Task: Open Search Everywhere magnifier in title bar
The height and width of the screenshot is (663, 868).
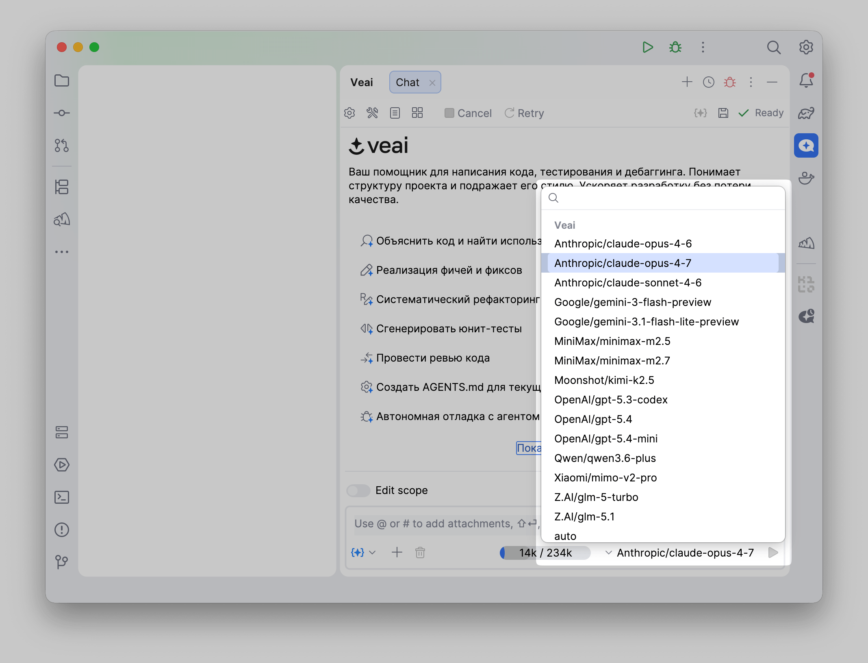Action: point(774,48)
